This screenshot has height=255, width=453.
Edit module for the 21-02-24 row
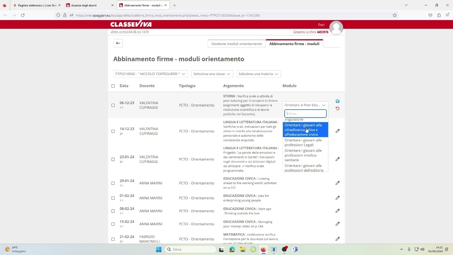(x=337, y=239)
